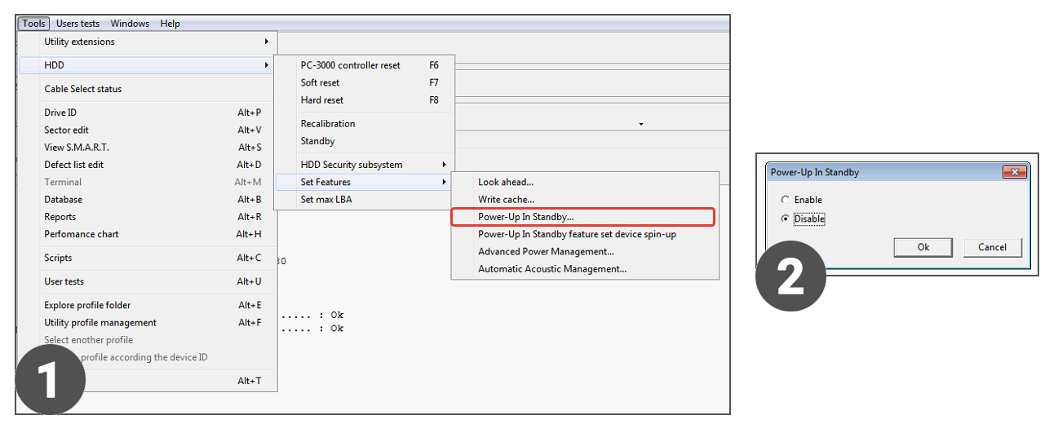Choose Sector edit menu entry

click(147, 130)
